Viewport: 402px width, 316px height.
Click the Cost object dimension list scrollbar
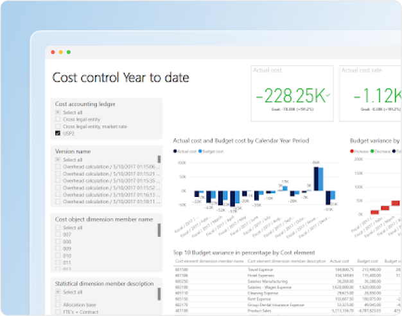point(159,230)
